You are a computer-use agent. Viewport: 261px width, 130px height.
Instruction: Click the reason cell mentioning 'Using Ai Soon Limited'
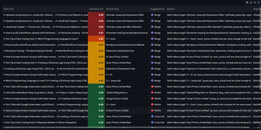click(x=209, y=98)
